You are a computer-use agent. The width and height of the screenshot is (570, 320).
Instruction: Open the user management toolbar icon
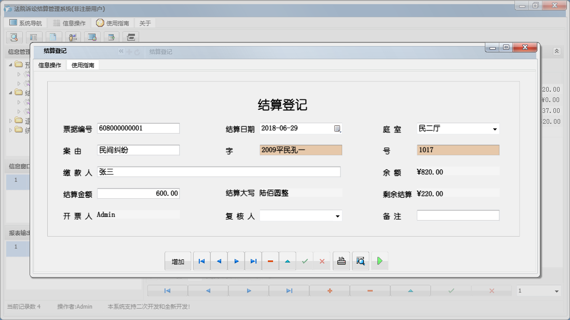click(x=73, y=37)
